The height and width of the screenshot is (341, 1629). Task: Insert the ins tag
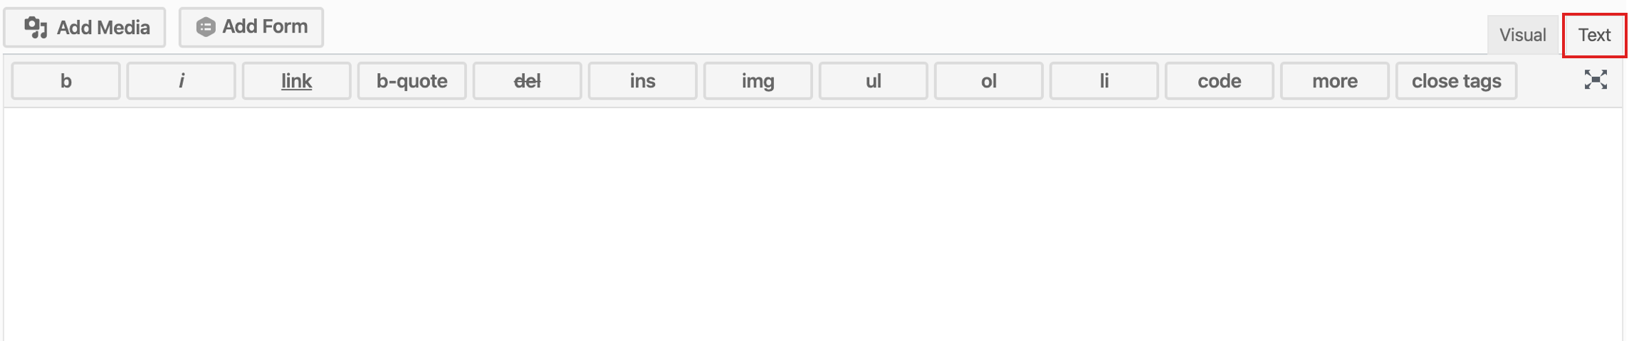tap(642, 81)
